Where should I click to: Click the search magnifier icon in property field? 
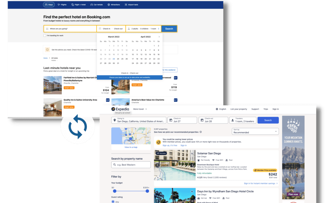(115, 165)
